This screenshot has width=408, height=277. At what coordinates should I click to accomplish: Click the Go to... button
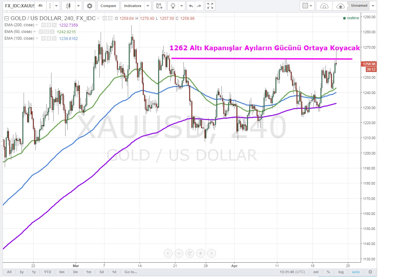131,272
